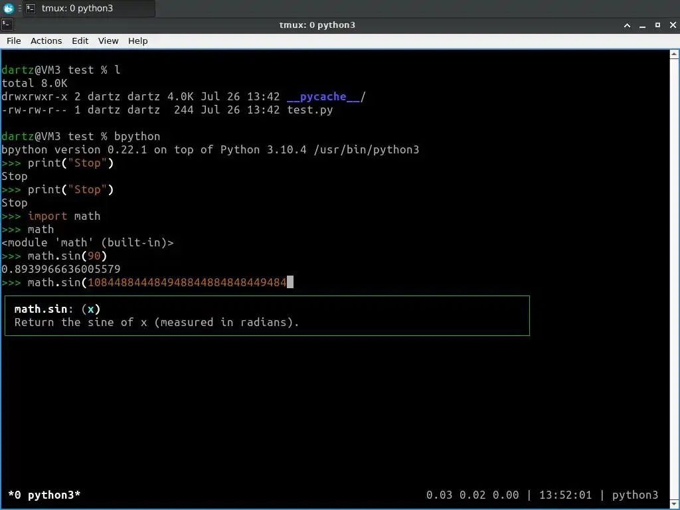Click the 'math.sin: (x)' signature in tooltip
Screen dimensions: 680x510
coord(57,309)
